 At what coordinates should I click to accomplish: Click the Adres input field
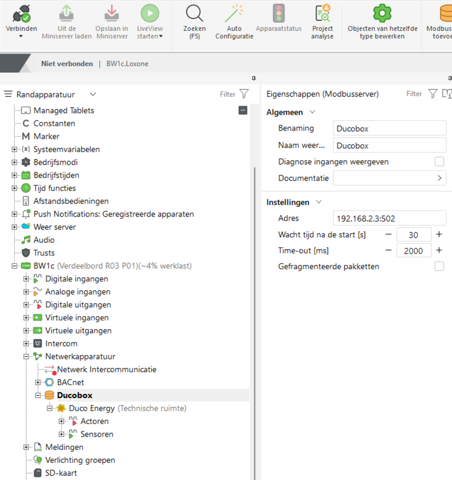pyautogui.click(x=389, y=218)
